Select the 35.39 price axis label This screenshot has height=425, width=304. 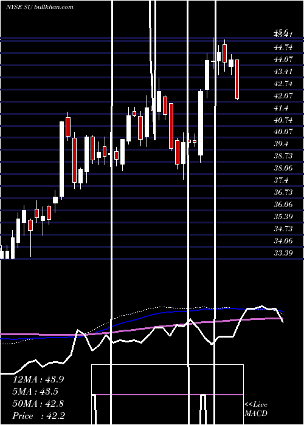coord(283,216)
